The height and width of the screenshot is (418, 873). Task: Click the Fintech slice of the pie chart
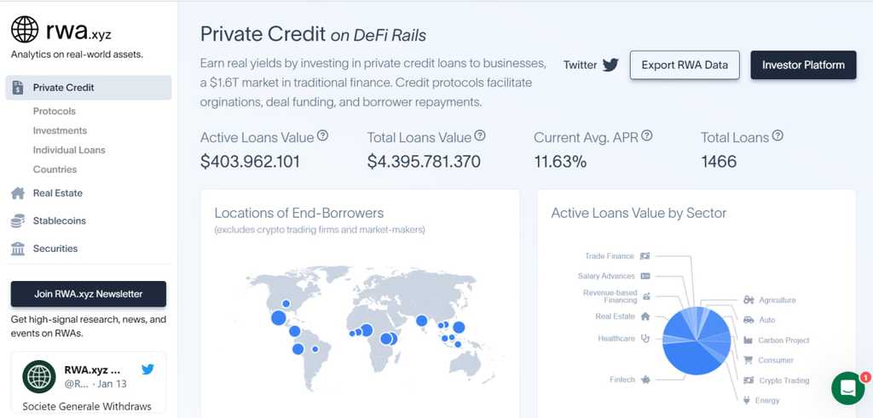tap(686, 356)
